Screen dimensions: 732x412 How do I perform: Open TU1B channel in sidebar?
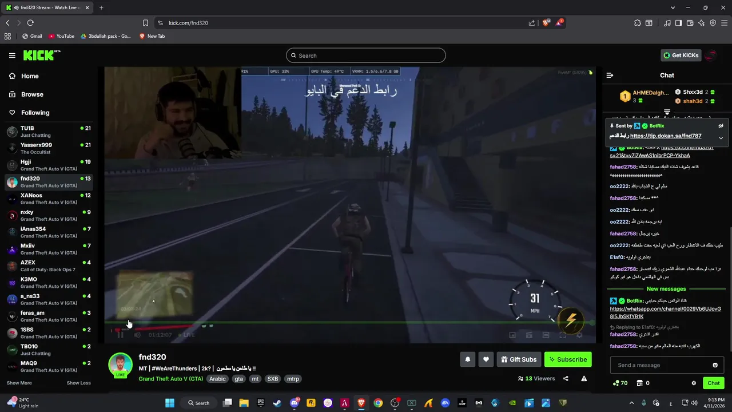pyautogui.click(x=49, y=132)
